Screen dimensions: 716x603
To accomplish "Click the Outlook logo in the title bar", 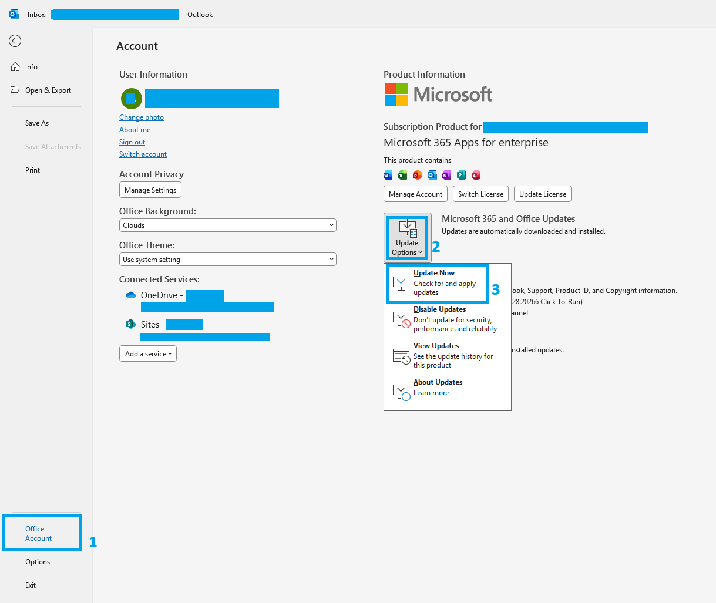I will tap(14, 15).
